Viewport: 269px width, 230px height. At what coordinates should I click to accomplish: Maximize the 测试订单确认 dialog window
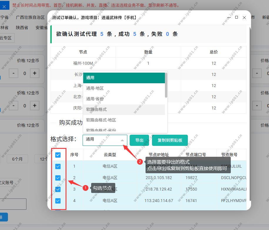pos(236,17)
